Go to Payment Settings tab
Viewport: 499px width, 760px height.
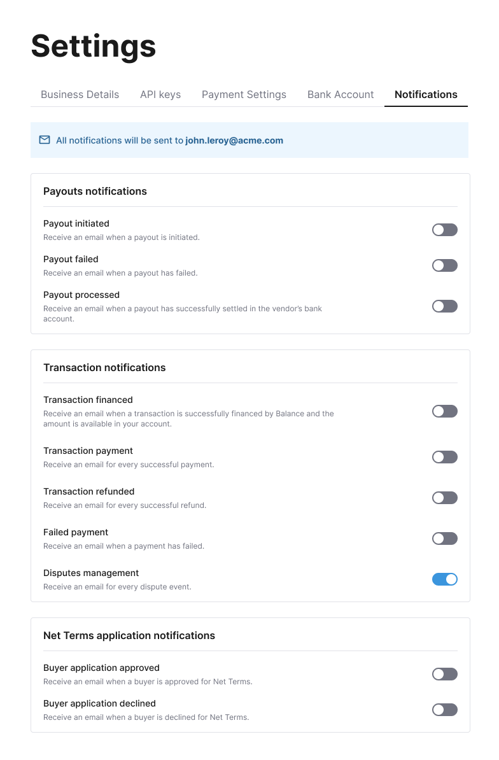click(244, 94)
